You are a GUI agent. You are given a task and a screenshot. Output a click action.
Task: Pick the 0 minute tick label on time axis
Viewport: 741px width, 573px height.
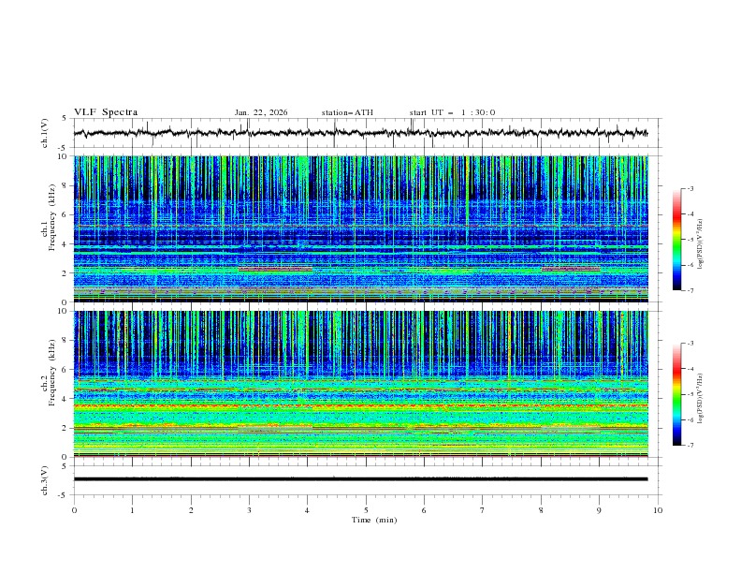[74, 510]
